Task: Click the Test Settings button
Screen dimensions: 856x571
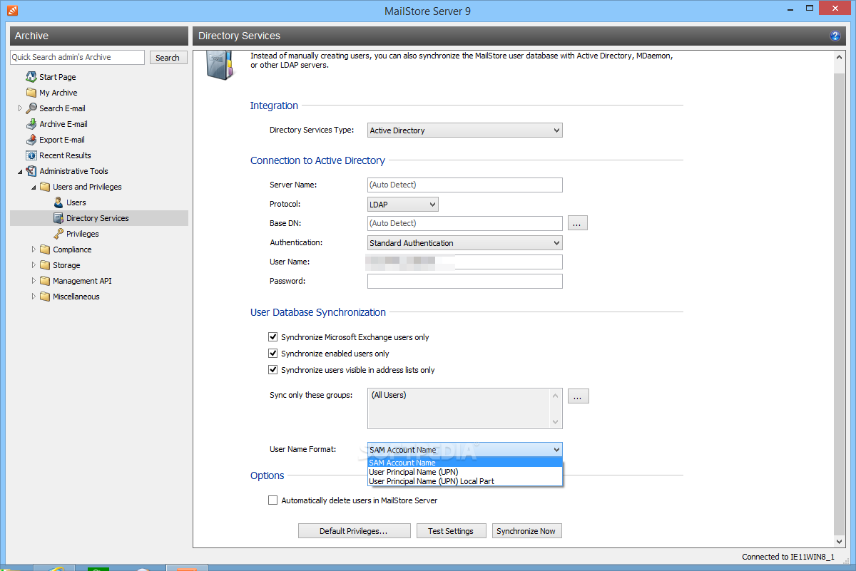Action: (x=451, y=531)
